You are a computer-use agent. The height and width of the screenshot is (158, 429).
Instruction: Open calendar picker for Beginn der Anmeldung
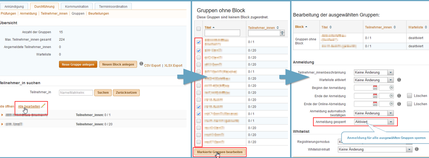coord(375,87)
